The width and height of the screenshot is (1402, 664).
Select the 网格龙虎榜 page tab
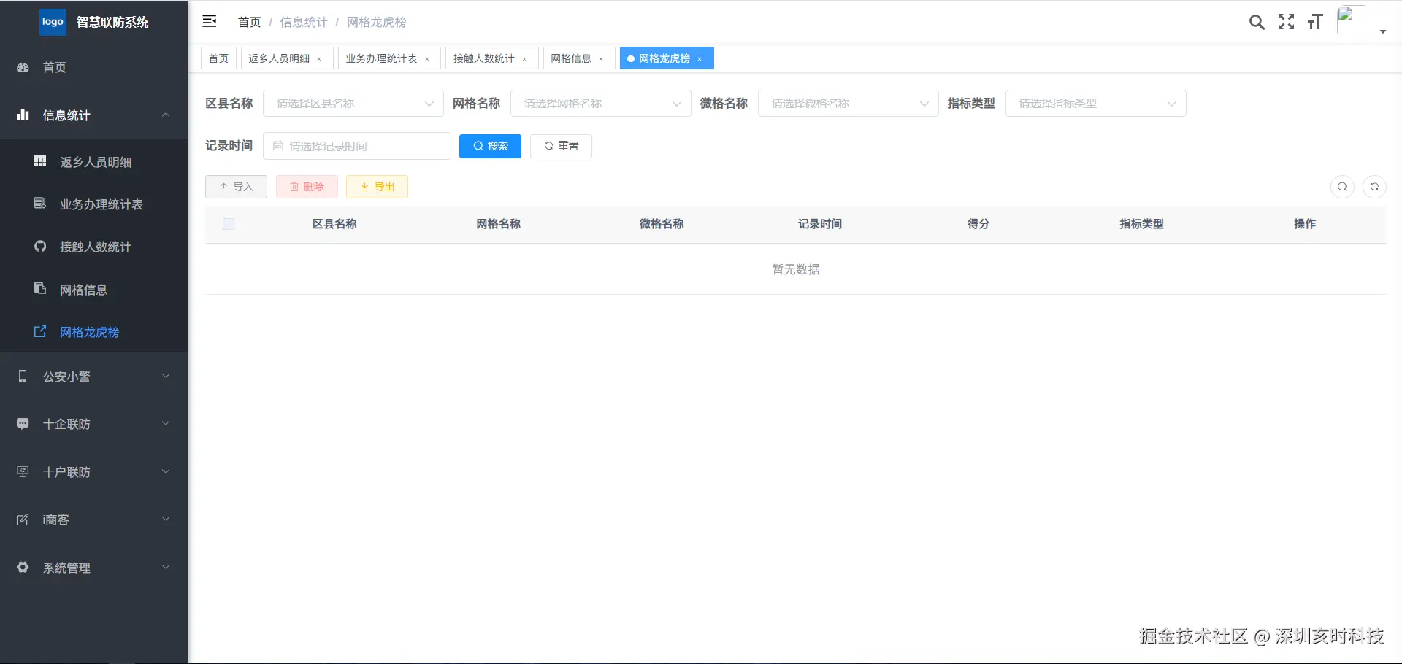pyautogui.click(x=667, y=58)
